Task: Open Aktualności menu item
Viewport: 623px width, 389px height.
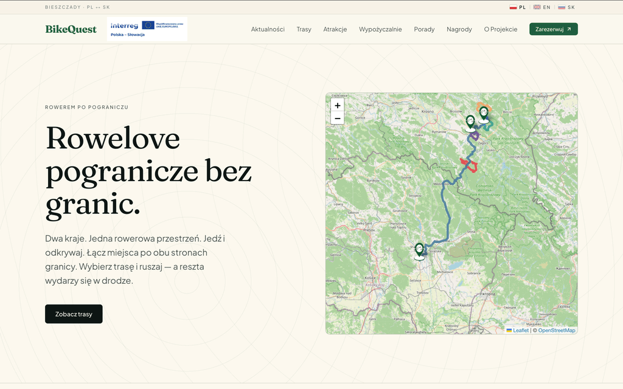Action: [268, 29]
